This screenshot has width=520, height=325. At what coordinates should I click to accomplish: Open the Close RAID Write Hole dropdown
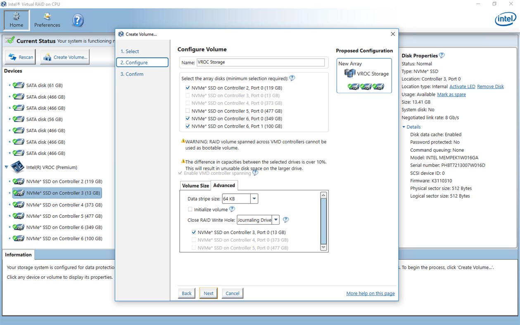point(275,220)
